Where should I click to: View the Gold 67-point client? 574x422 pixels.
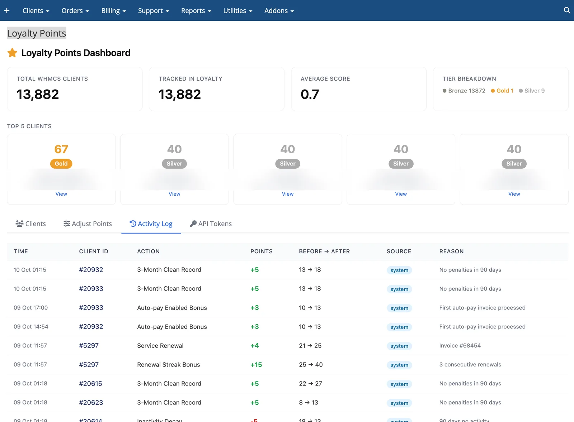(61, 194)
